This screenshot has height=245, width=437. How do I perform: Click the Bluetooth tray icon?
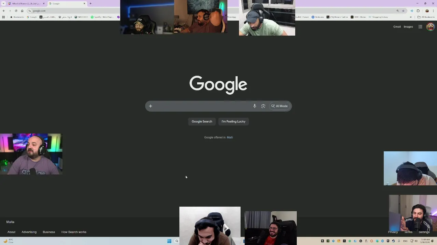coord(382,241)
